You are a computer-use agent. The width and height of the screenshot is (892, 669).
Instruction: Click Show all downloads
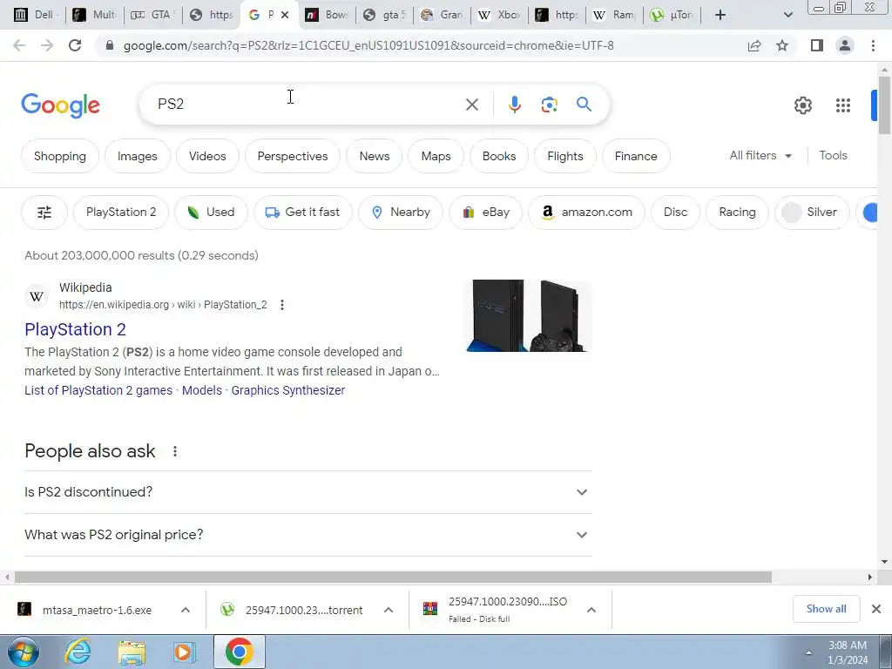pos(826,609)
